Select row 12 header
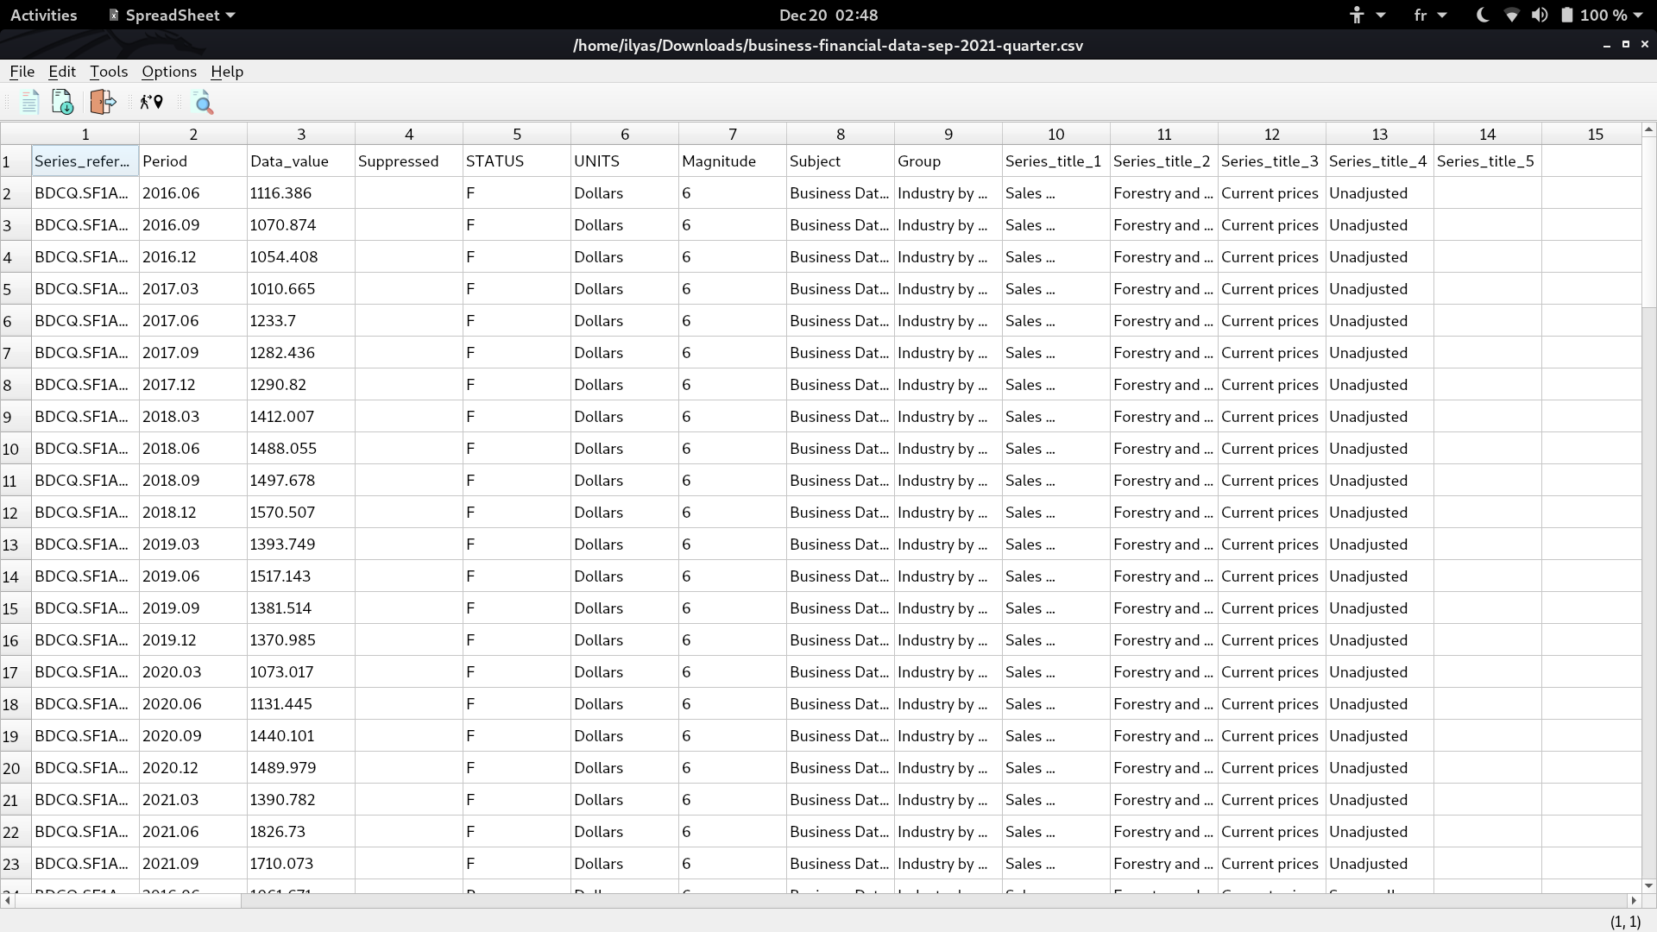This screenshot has height=932, width=1657. tap(11, 513)
